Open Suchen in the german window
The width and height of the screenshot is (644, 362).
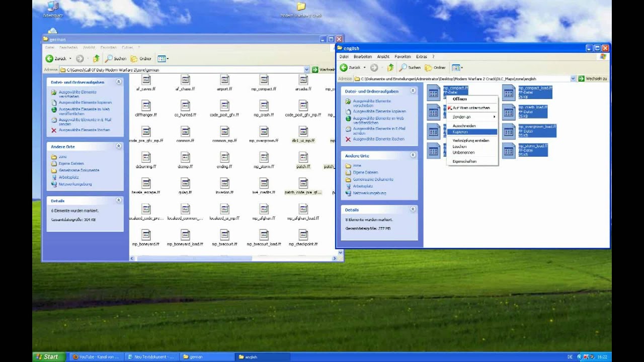pos(116,59)
